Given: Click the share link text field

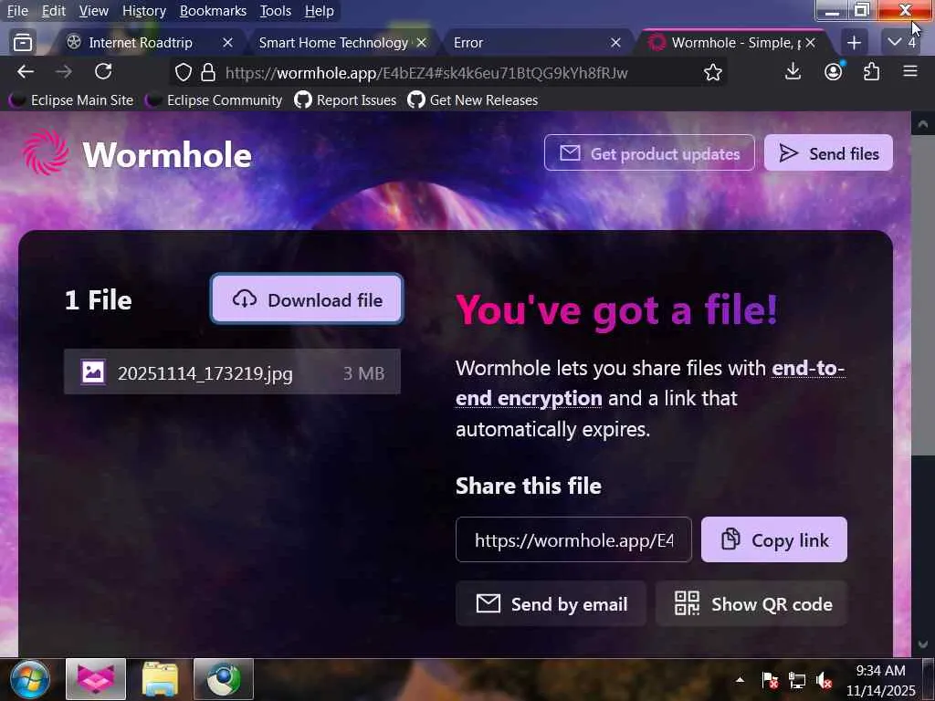Looking at the screenshot, I should [x=573, y=540].
